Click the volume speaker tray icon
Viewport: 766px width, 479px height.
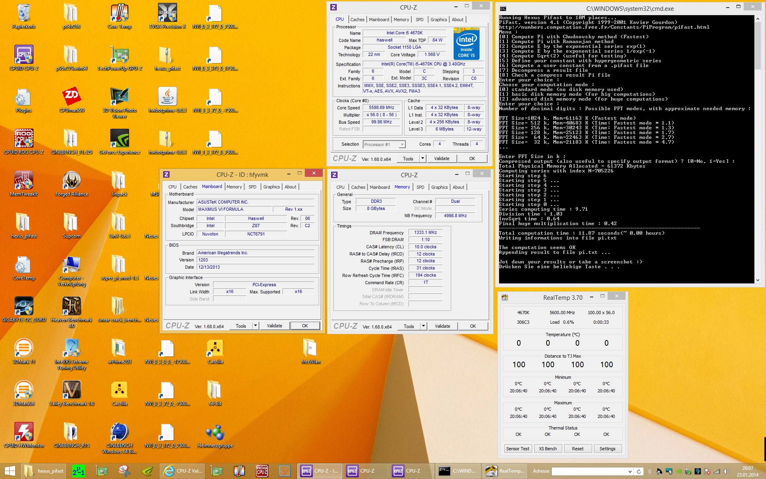727,471
